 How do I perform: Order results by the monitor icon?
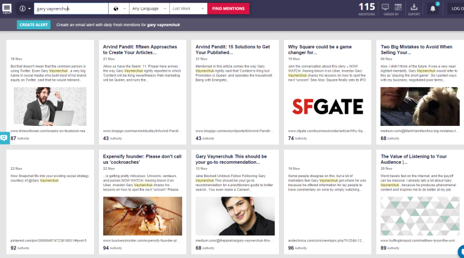[385, 7]
